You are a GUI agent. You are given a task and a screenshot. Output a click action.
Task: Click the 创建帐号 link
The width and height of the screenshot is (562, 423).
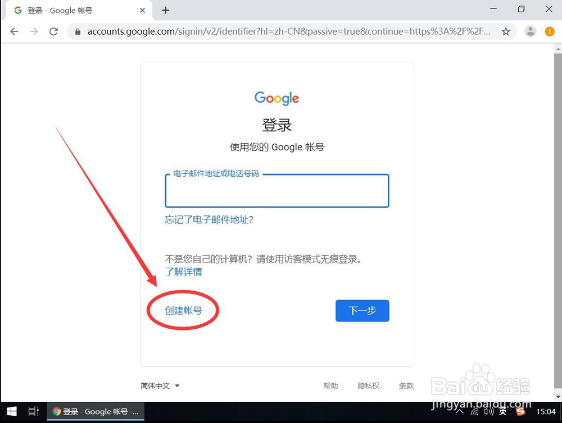coord(184,310)
